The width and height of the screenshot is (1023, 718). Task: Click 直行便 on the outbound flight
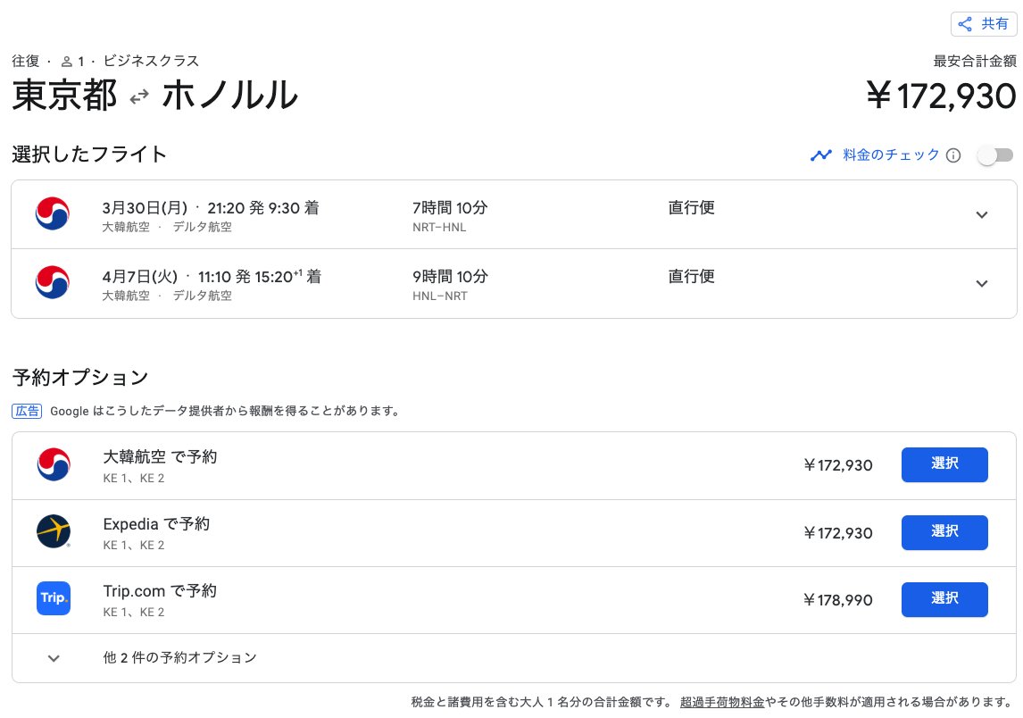pyautogui.click(x=692, y=208)
